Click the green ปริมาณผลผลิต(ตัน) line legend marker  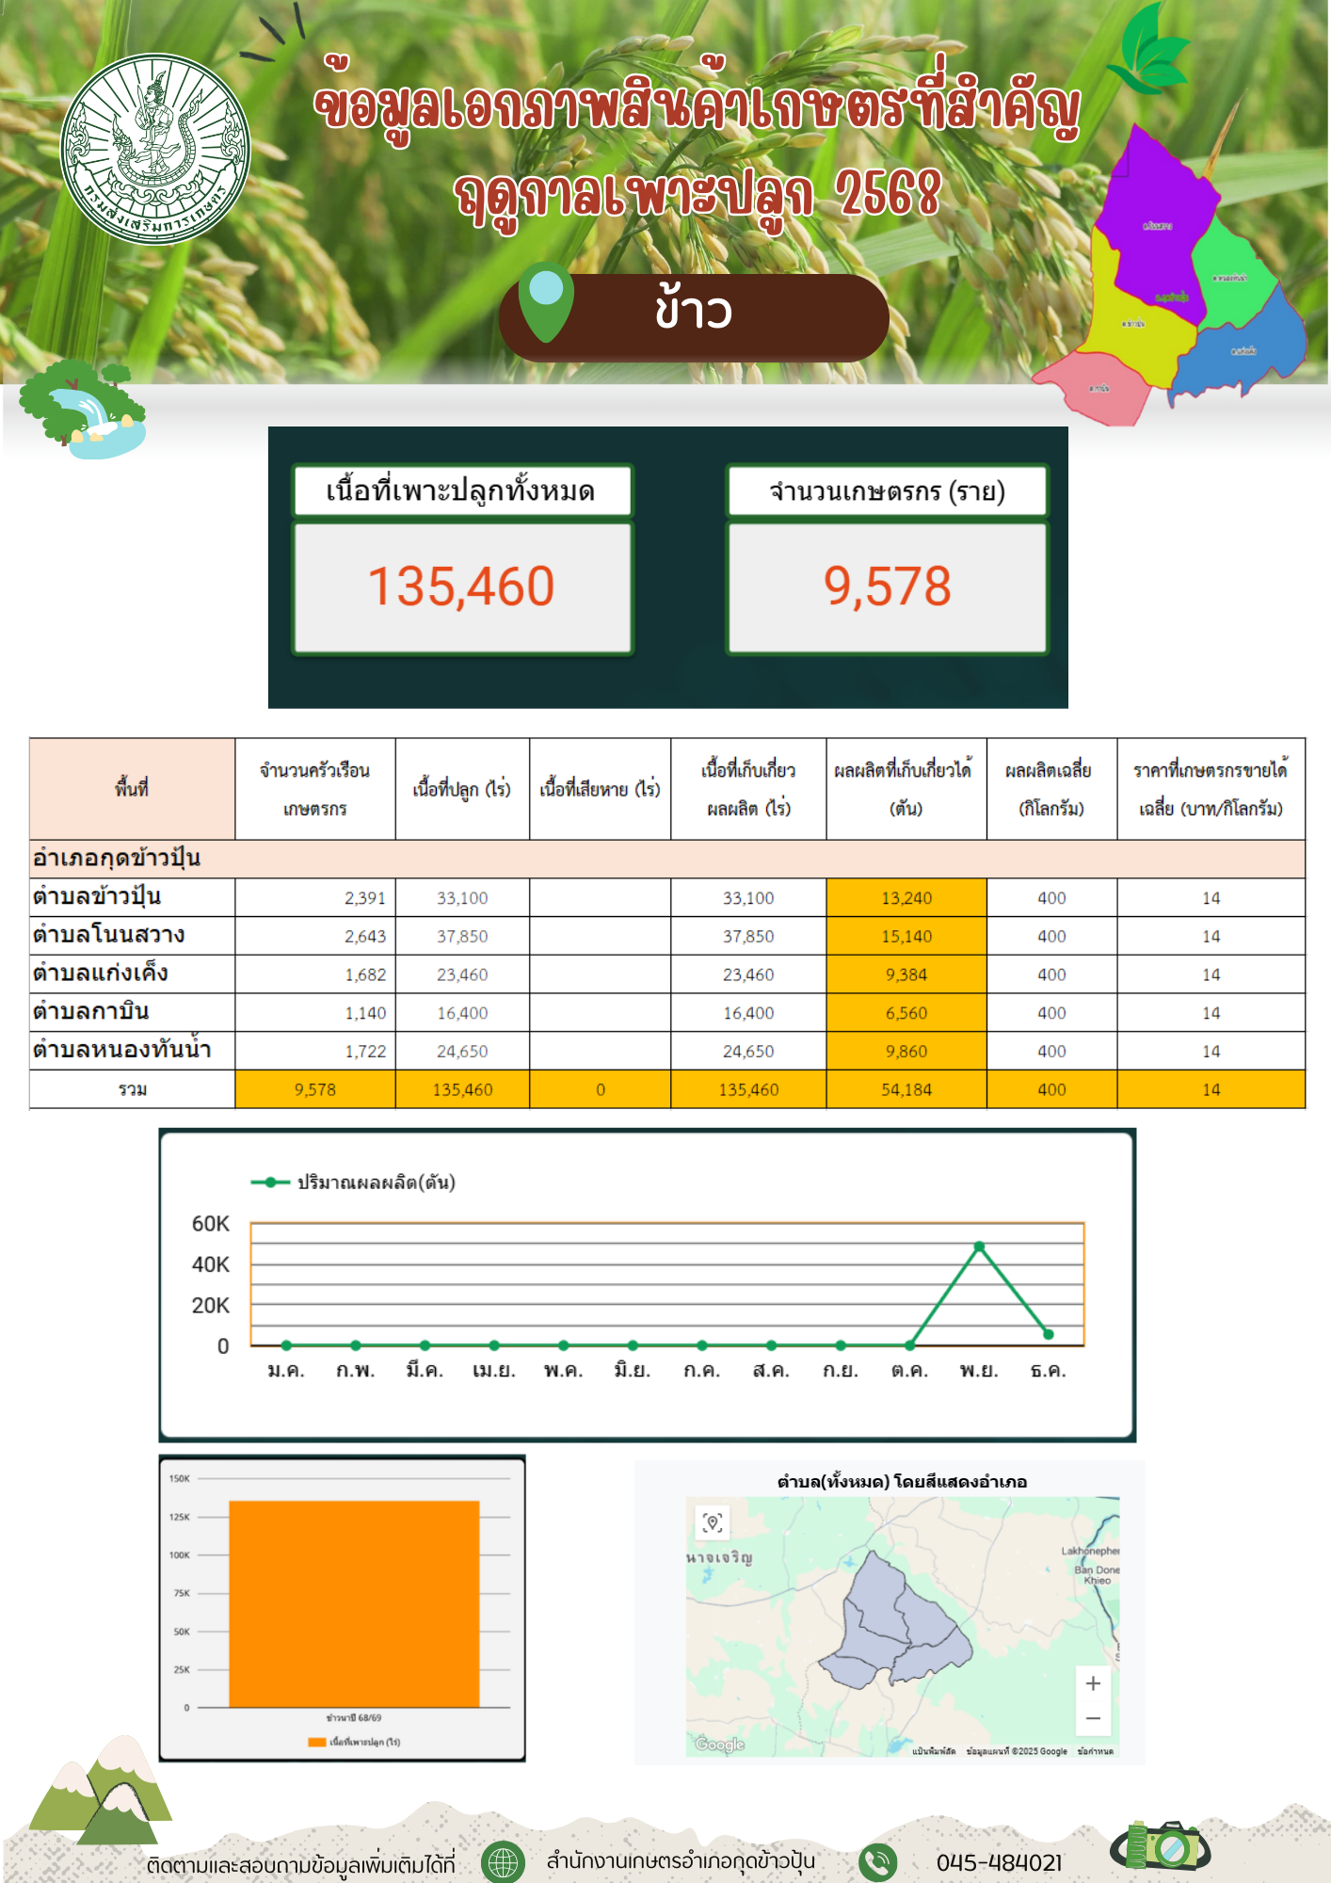270,1183
